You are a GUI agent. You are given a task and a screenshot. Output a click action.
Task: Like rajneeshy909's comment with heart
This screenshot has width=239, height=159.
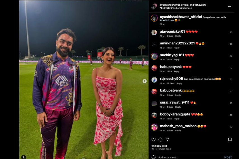(x=231, y=79)
